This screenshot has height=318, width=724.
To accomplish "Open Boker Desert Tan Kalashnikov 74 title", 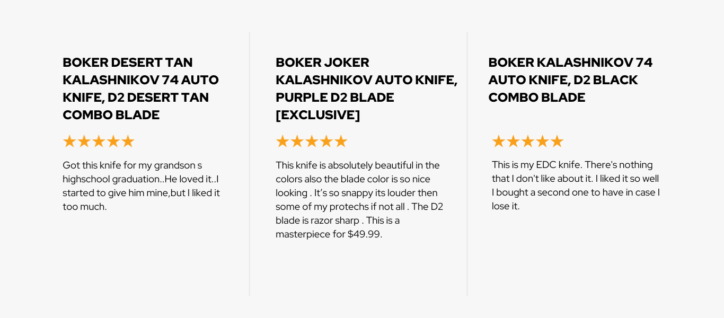I will click(x=140, y=89).
